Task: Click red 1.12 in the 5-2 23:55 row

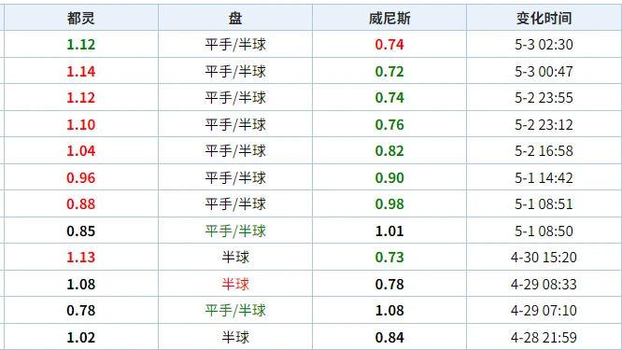Action: click(81, 97)
